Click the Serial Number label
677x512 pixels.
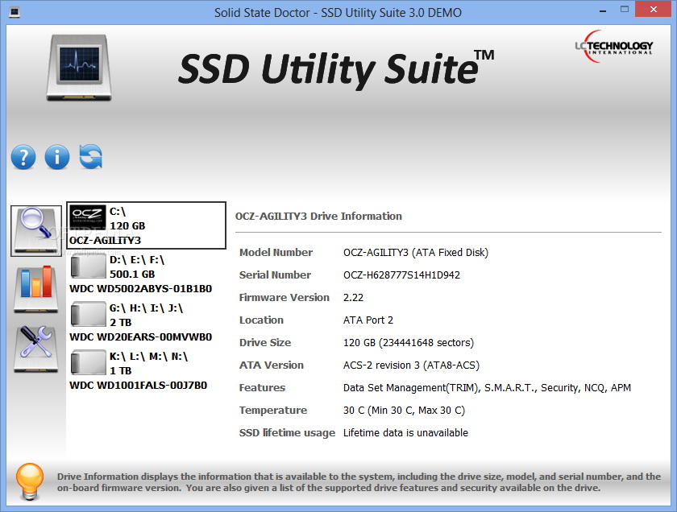(275, 275)
